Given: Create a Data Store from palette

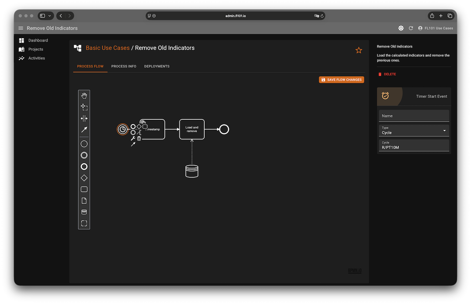Looking at the screenshot, I should [84, 212].
